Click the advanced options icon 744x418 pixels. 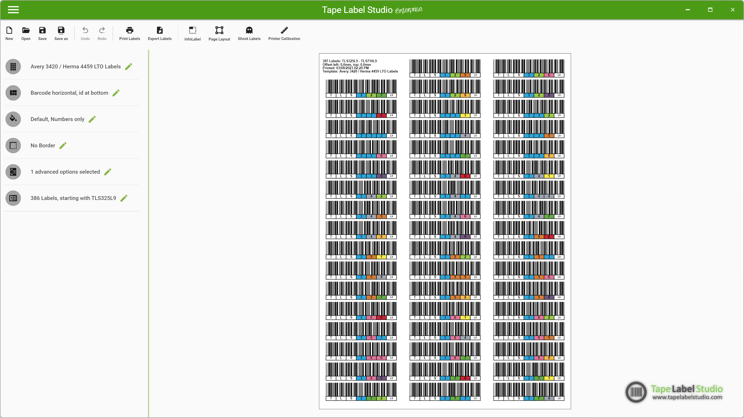coord(13,172)
